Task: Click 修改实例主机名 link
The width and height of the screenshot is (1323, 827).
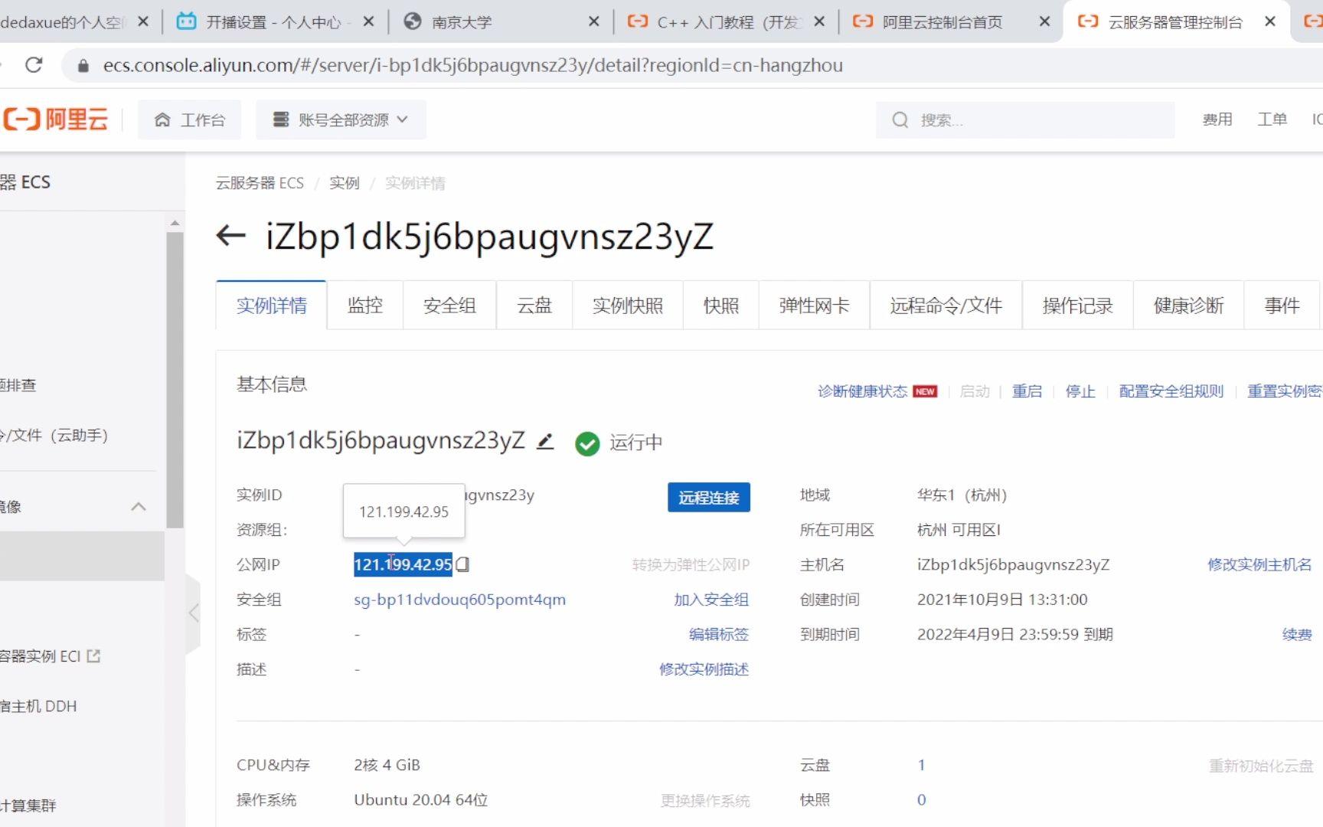Action: (1259, 564)
